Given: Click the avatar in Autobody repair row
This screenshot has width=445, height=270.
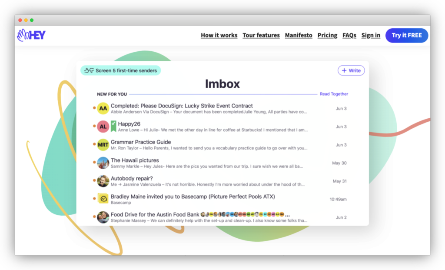Looking at the screenshot, I should pyautogui.click(x=103, y=181).
